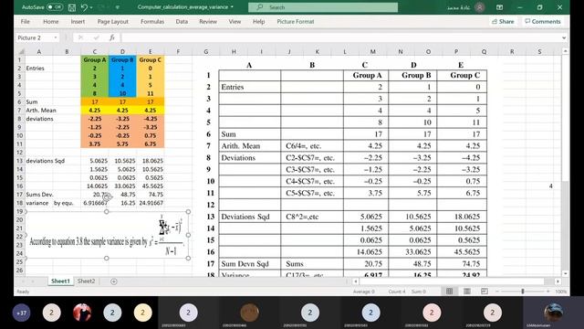Click the participant avatar with red photo

pyautogui.click(x=82, y=313)
